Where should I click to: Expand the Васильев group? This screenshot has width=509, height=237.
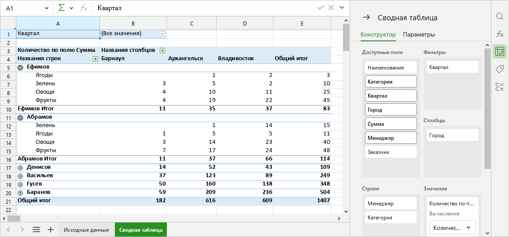point(20,176)
